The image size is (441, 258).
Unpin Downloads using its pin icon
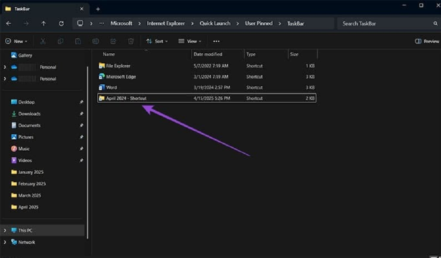(81, 114)
